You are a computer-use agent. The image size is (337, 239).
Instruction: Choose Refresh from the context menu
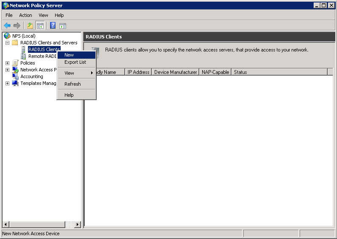point(76,84)
